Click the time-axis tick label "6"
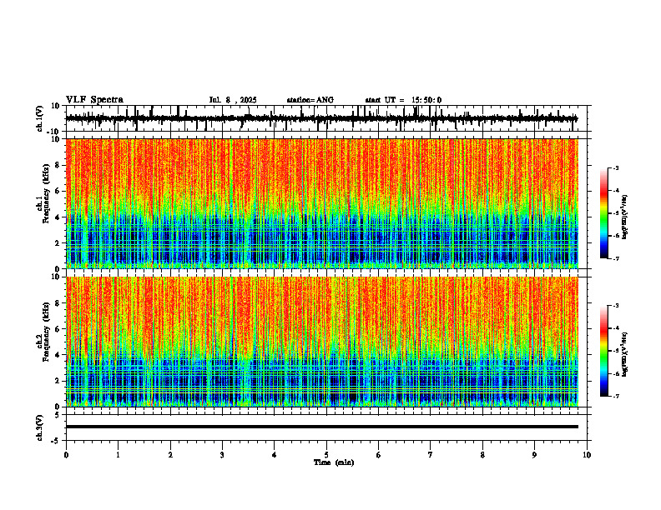This screenshot has height=510, width=661. pos(379,455)
